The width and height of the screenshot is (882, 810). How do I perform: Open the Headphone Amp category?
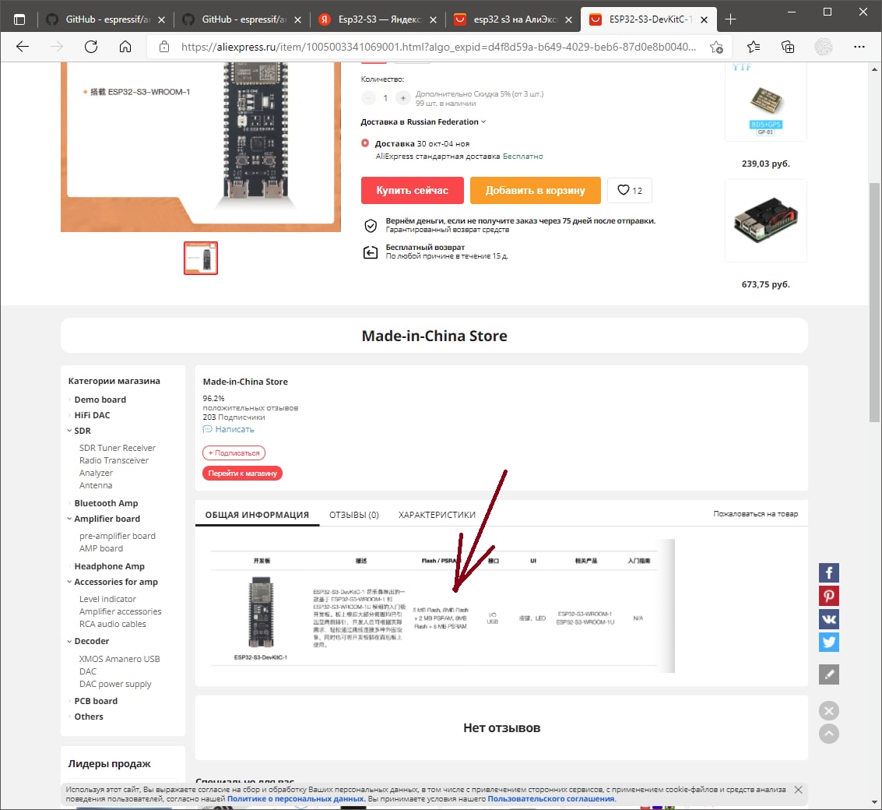point(109,565)
